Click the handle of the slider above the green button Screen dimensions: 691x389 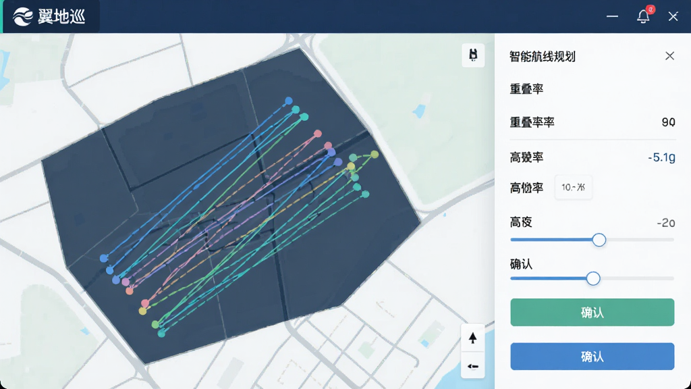tap(593, 278)
